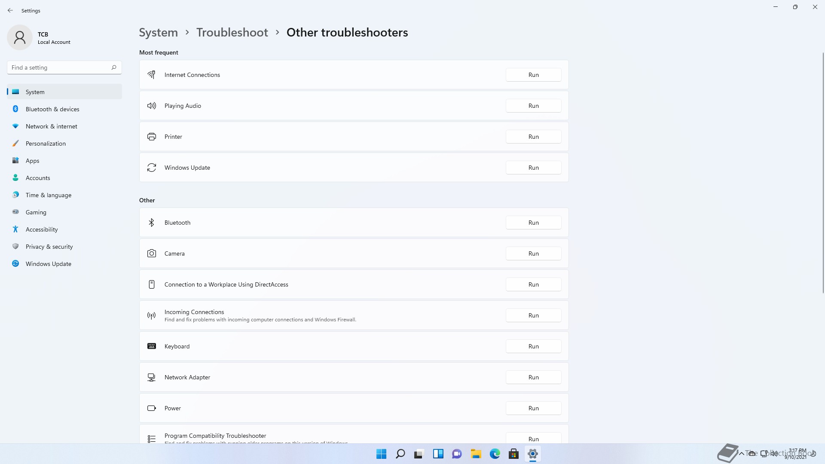Click inside Find a setting box
This screenshot has width=825, height=464.
58,67
